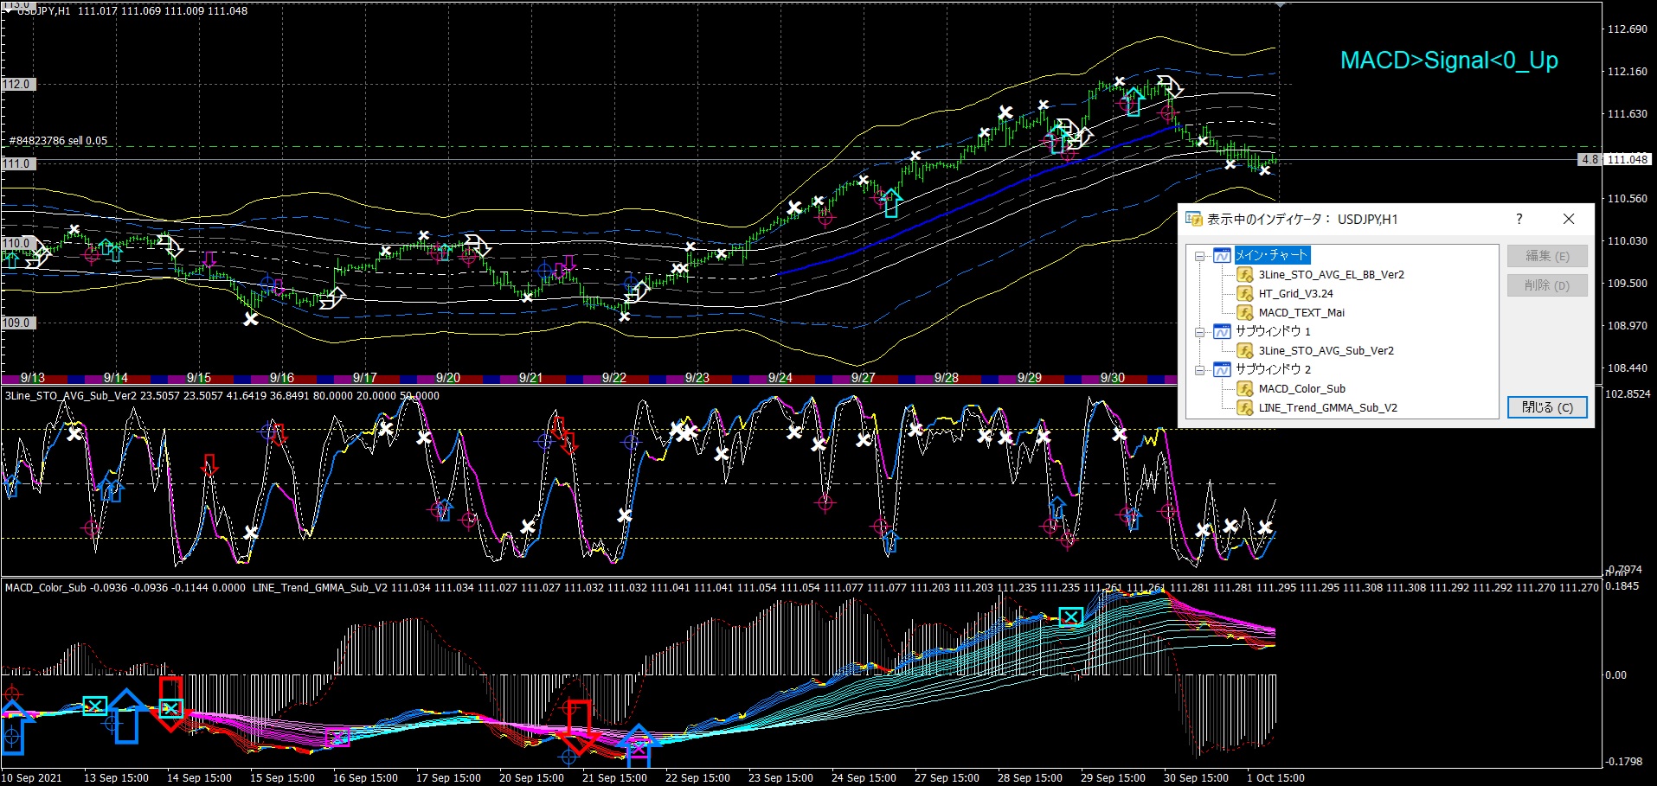
Task: Click the MACD_TEXT_Mai indicator icon
Action: [x=1245, y=312]
